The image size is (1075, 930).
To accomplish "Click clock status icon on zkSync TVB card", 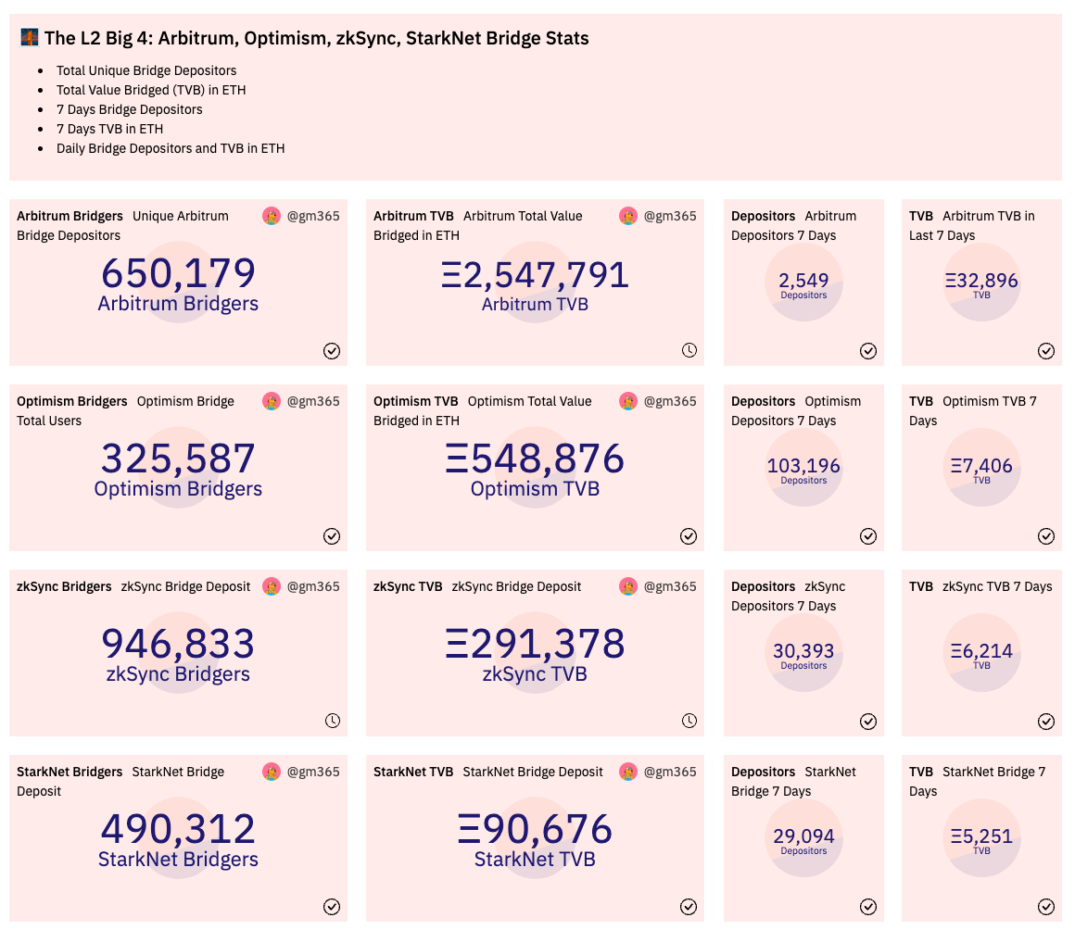I will click(689, 721).
